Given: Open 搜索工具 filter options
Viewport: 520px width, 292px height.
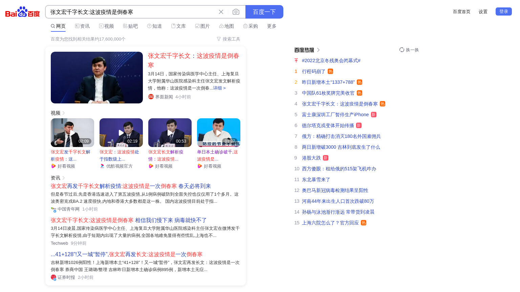Looking at the screenshot, I should (229, 39).
